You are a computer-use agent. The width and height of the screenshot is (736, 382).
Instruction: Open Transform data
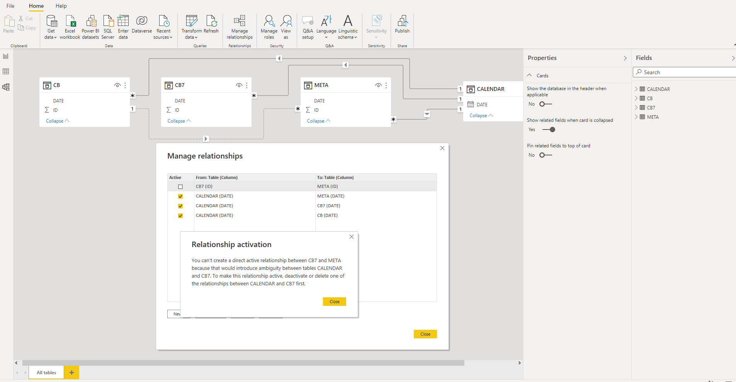192,27
